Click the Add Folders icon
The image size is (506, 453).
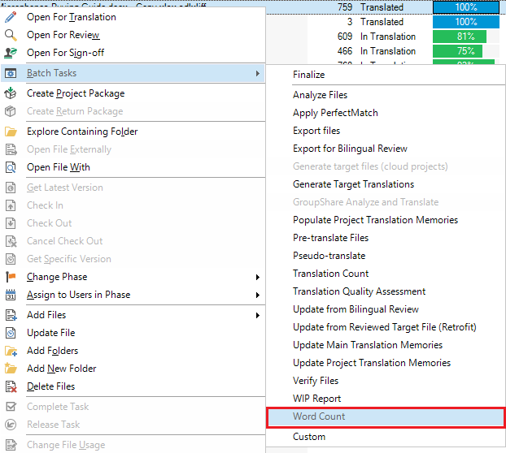(x=11, y=351)
